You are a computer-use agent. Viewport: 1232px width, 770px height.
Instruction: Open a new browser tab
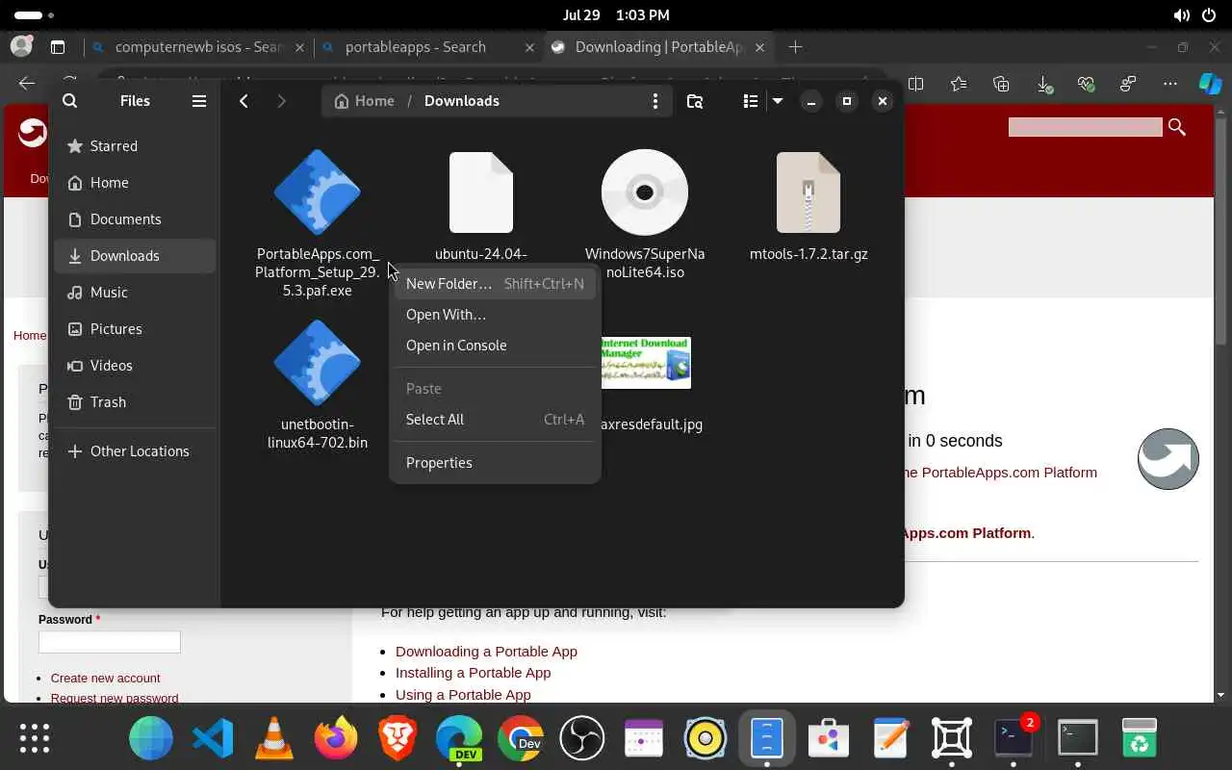click(x=795, y=47)
